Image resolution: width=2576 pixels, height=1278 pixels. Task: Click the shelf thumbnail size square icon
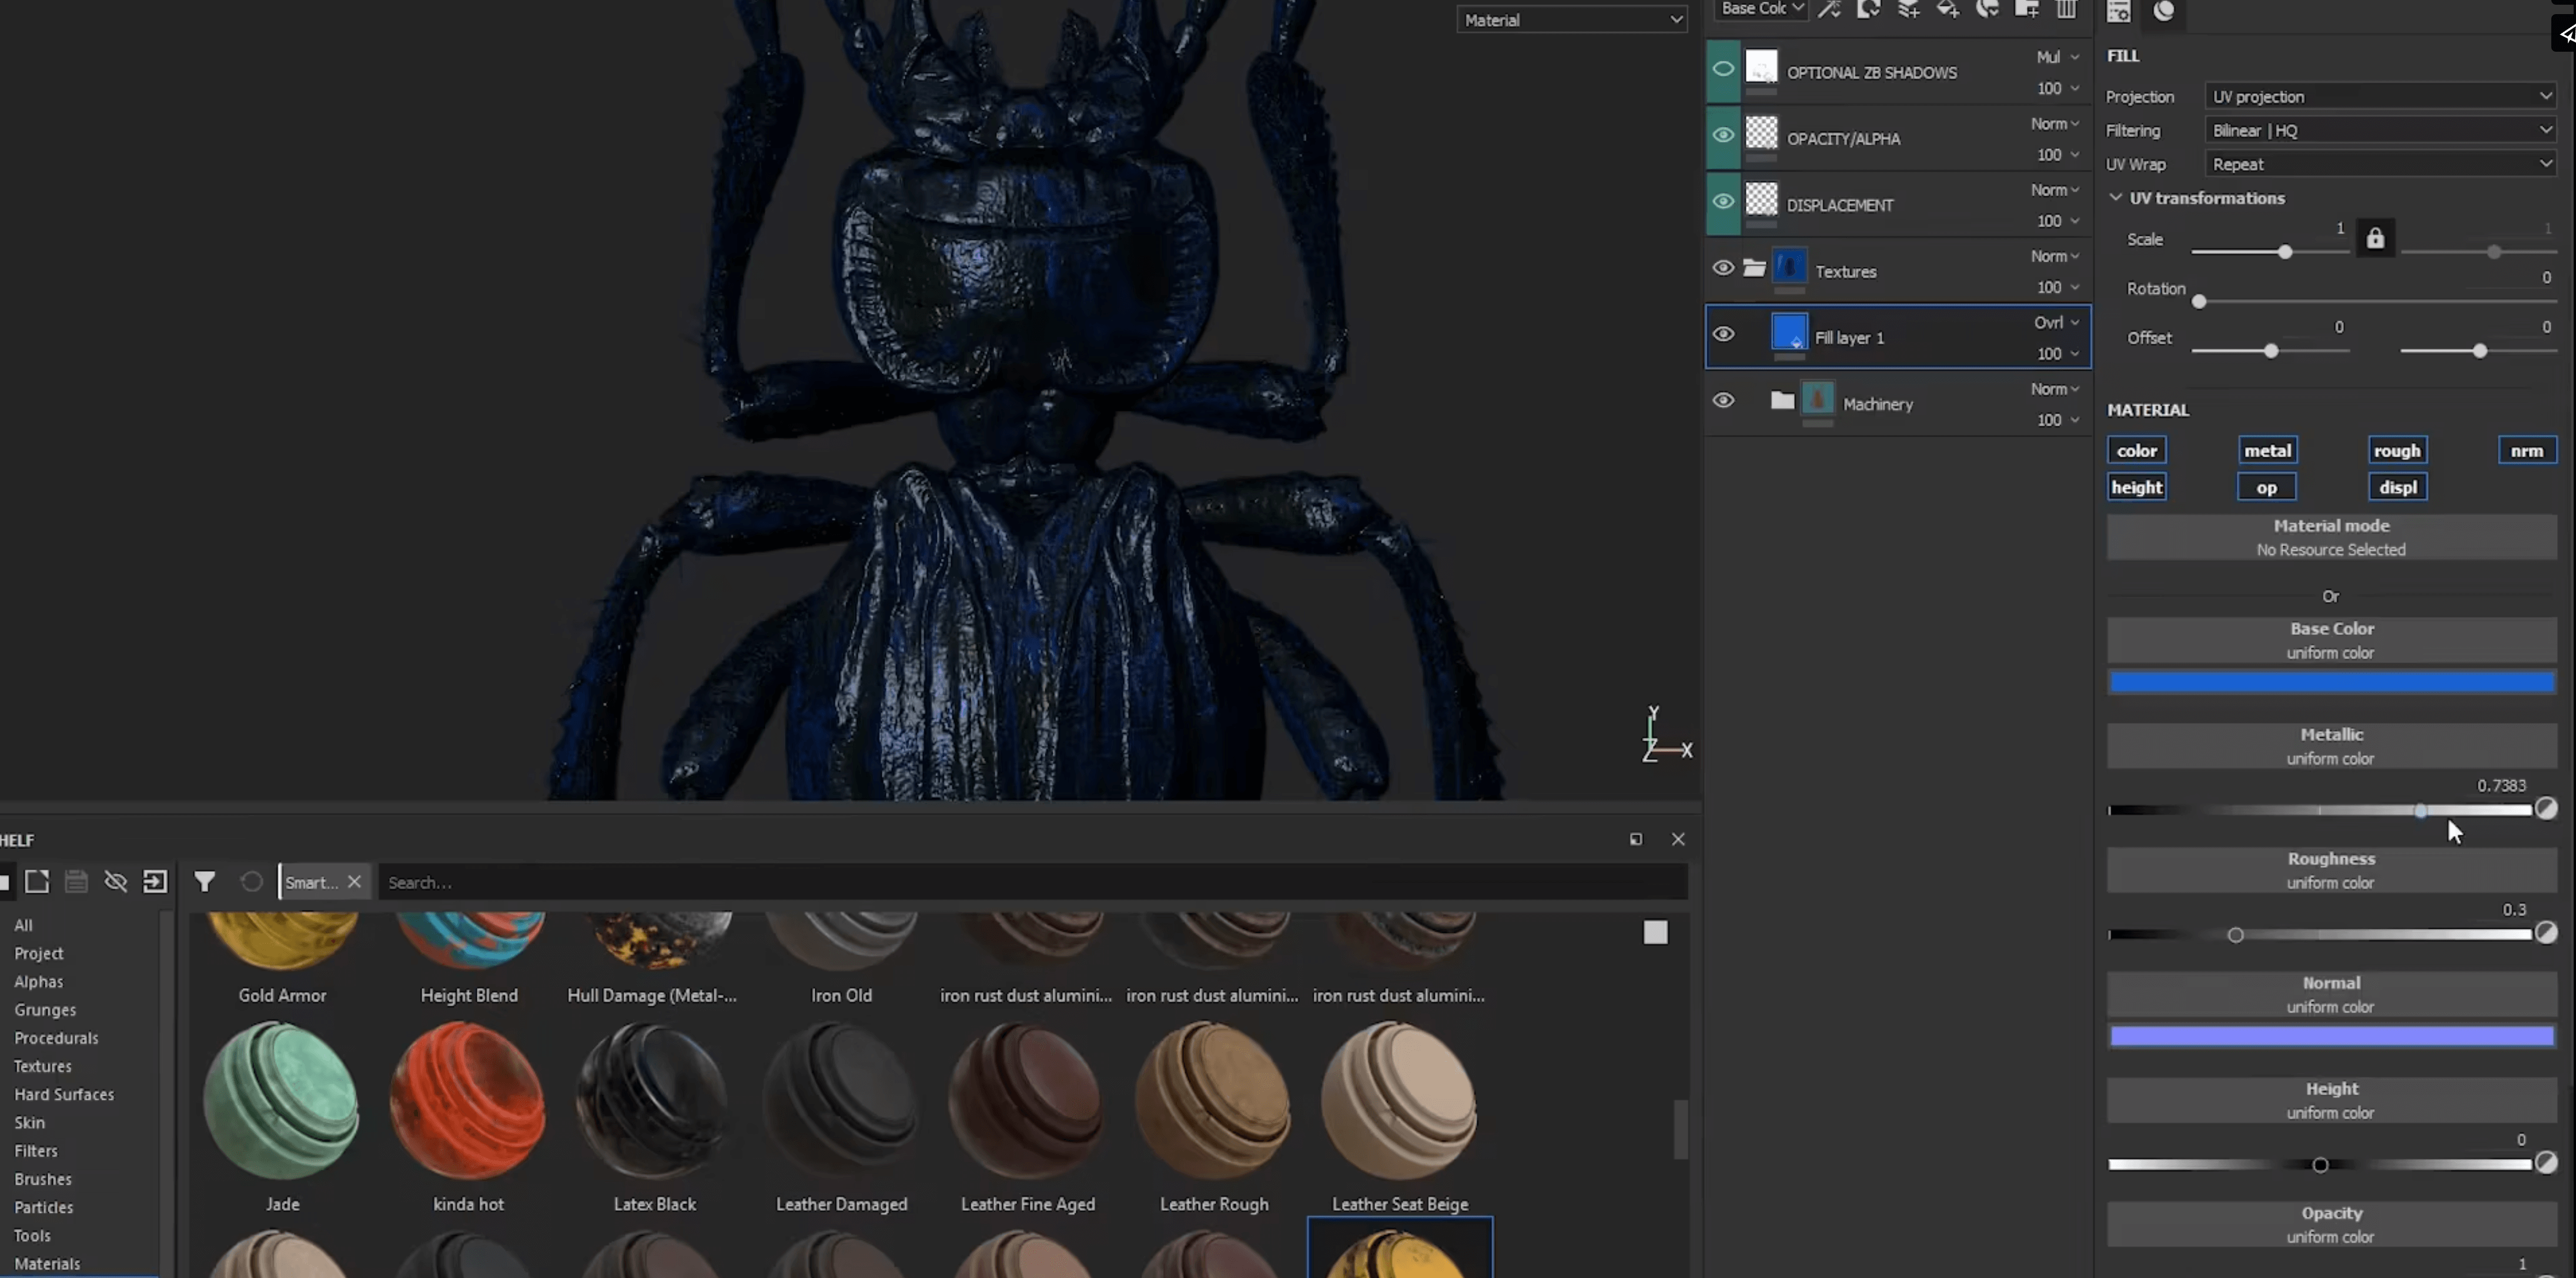1655,932
